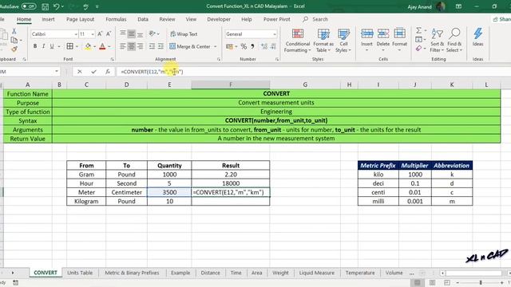The width and height of the screenshot is (511, 287).
Task: Click the Fill Color bucket icon
Action: [x=88, y=46]
